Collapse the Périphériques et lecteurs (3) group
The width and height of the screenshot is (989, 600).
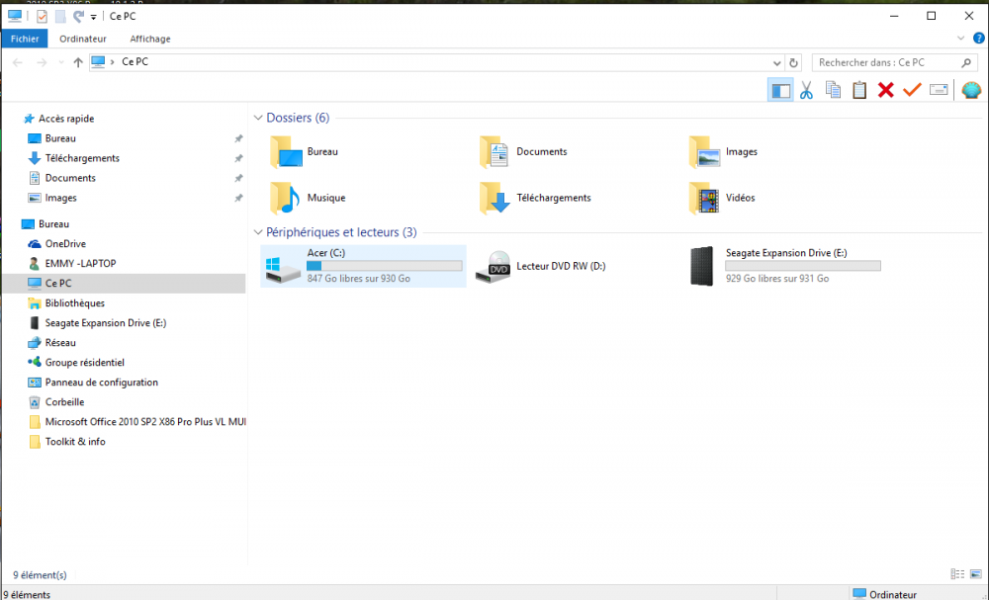(x=258, y=232)
